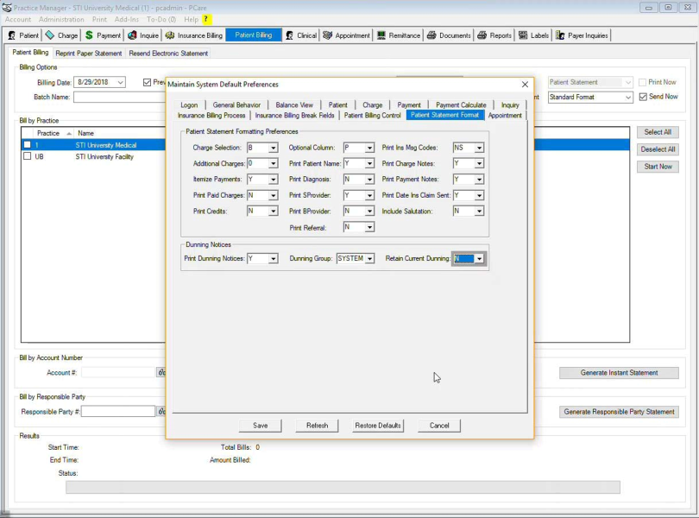Open the Administration menu

(61, 19)
